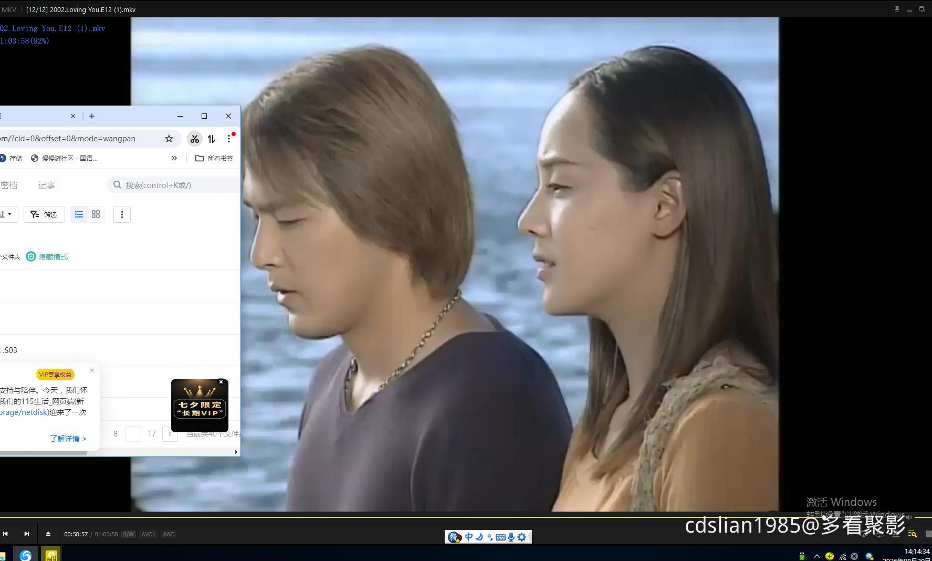Open the browser from the taskbar
Screen dimensions: 932x561
pyautogui.click(x=25, y=555)
